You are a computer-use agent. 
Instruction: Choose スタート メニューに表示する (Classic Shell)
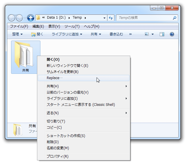point(83,105)
